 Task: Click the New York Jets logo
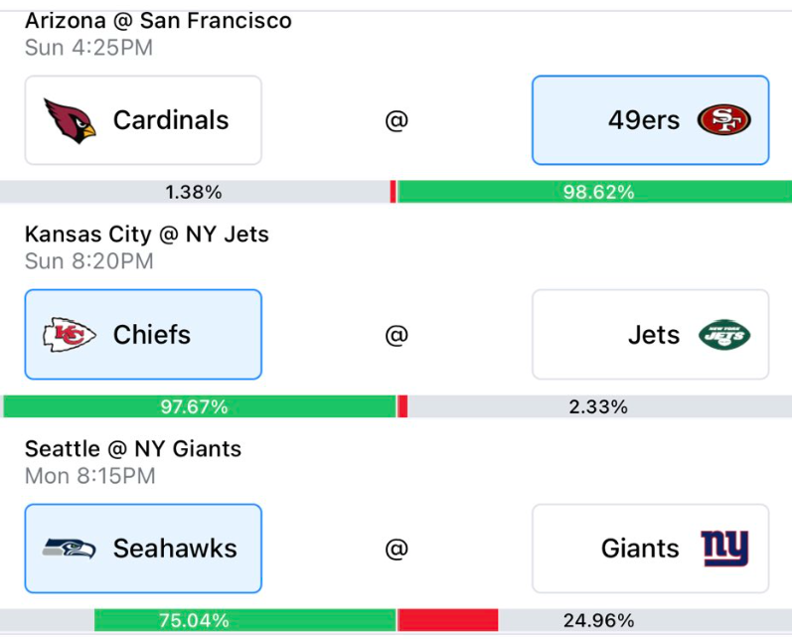(x=724, y=335)
